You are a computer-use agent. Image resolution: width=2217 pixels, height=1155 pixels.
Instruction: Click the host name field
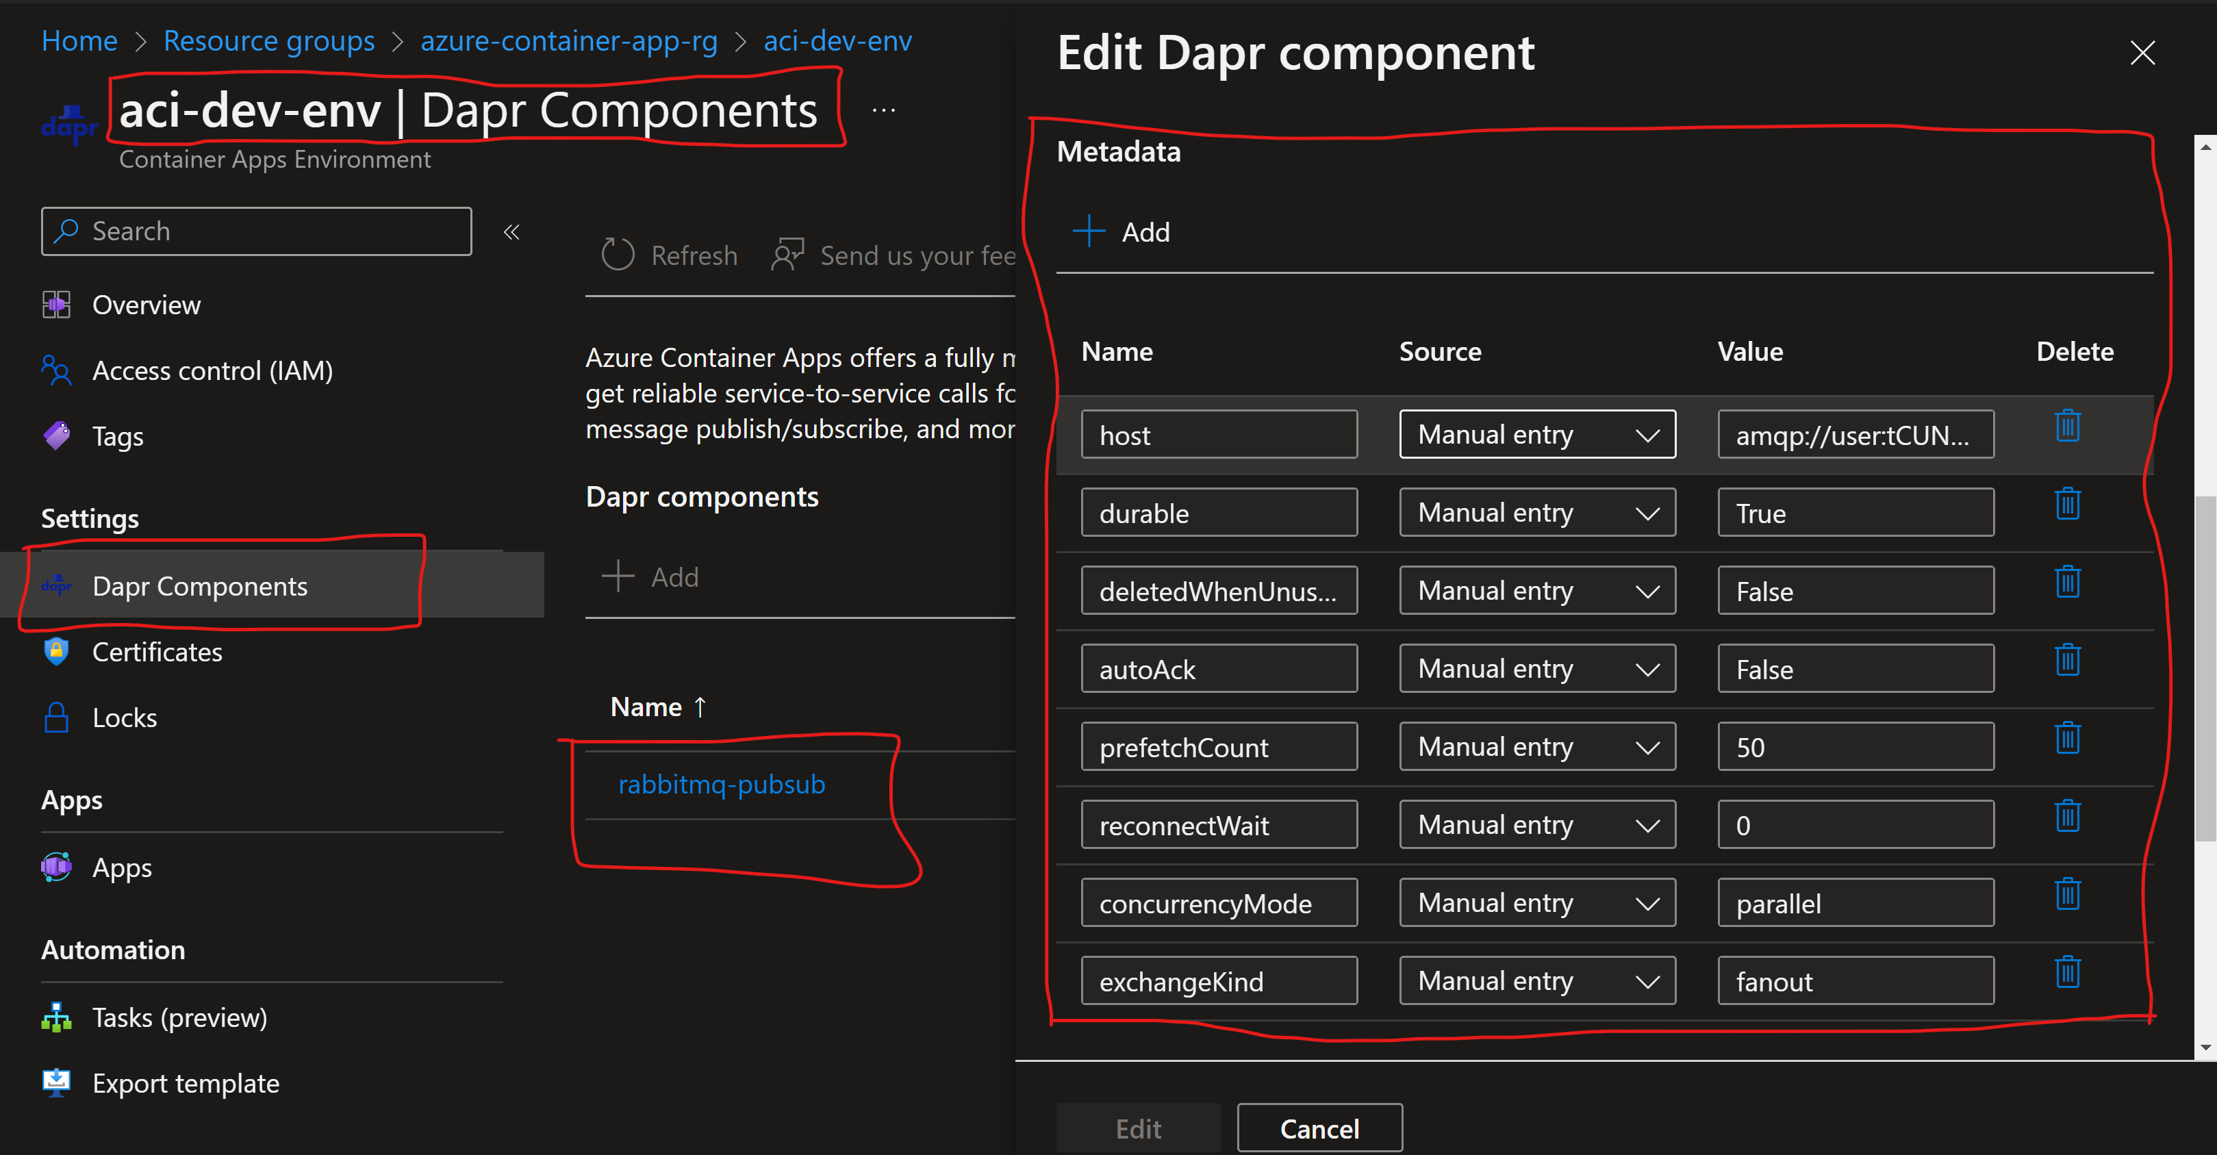[x=1219, y=435]
